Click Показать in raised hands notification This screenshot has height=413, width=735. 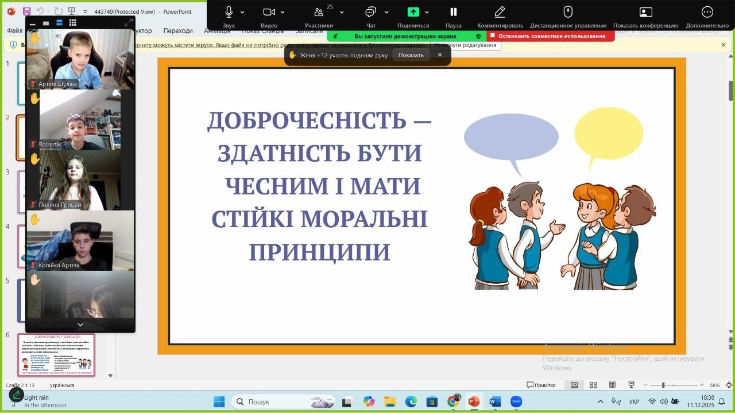(411, 55)
